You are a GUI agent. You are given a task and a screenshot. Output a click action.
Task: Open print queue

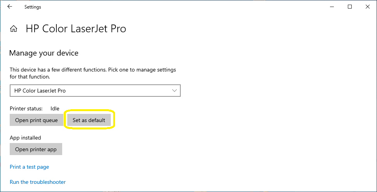pos(37,120)
